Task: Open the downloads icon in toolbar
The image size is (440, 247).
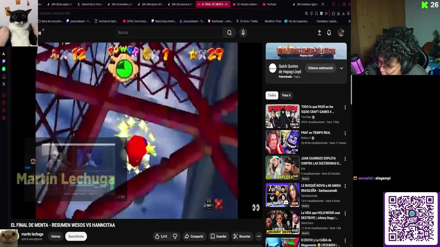Action: (x=343, y=13)
